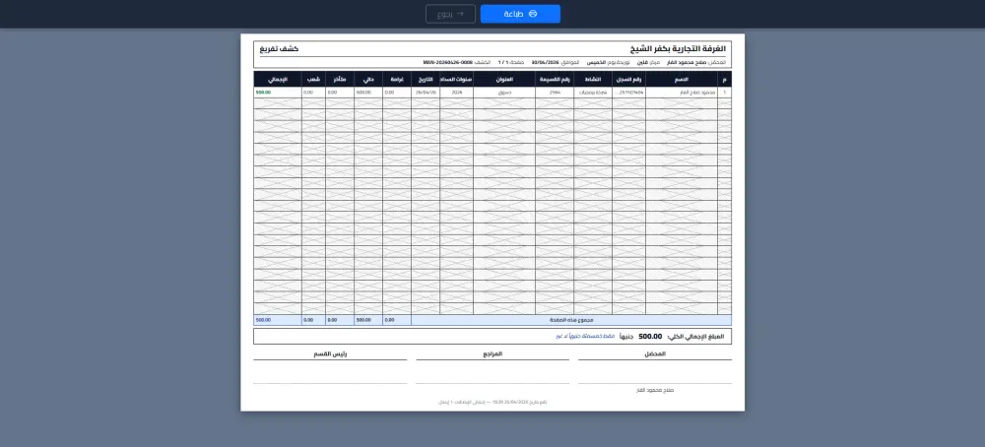
Task: Click the المبلغ الإجمالي الكلي label
Action: click(x=695, y=337)
